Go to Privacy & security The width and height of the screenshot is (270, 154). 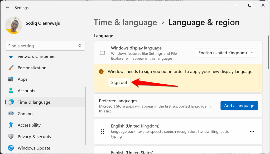pyautogui.click(x=45, y=137)
